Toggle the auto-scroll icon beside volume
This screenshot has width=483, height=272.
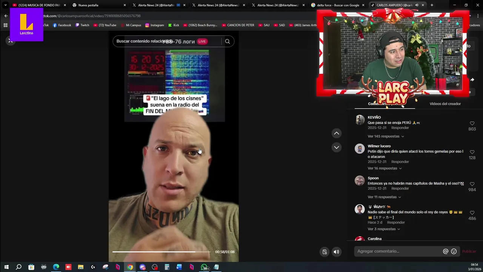325,252
